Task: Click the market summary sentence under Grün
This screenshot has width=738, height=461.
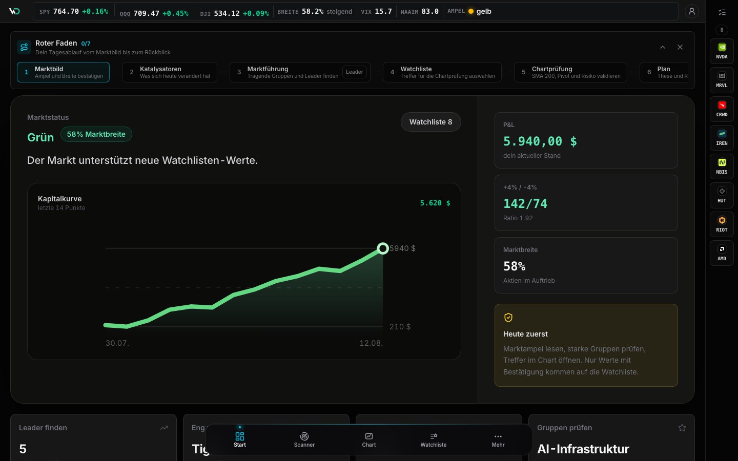Action: point(142,160)
